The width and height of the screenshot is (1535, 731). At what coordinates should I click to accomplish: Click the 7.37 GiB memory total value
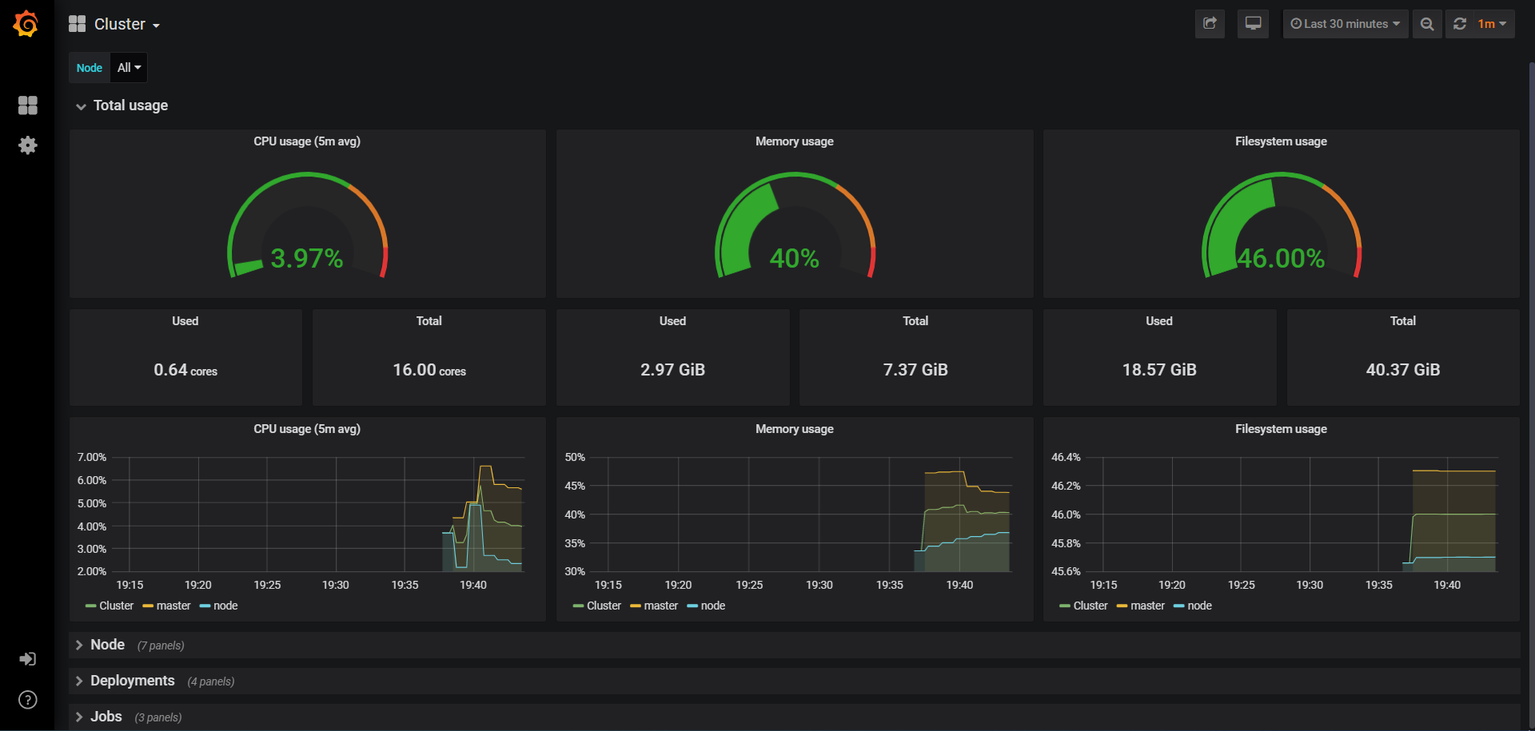pos(915,370)
